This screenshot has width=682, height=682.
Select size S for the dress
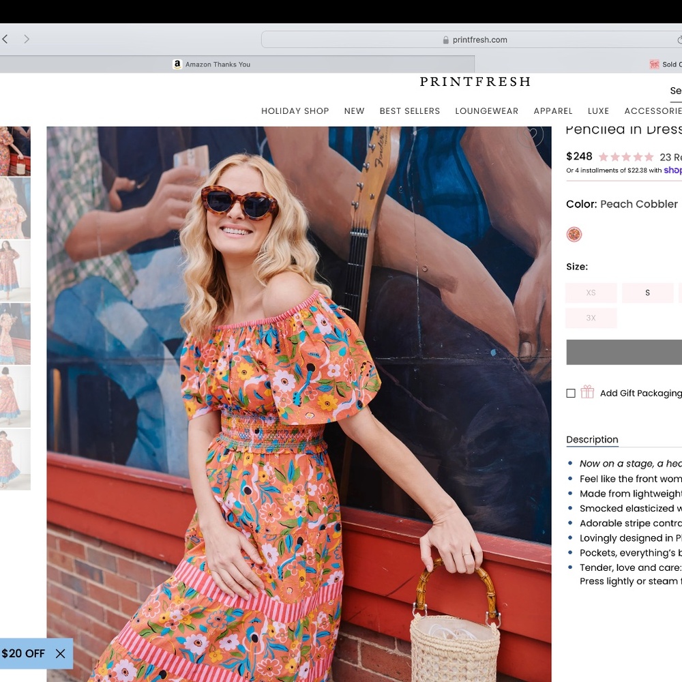point(647,293)
